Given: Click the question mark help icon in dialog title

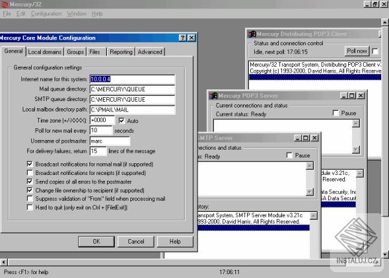Looking at the screenshot, I should click(183, 38).
